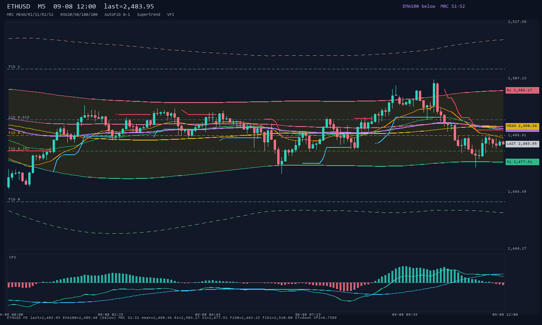The image size is (542, 325).
Task: Click the Fib 0.618 level label
Action: coord(19,117)
